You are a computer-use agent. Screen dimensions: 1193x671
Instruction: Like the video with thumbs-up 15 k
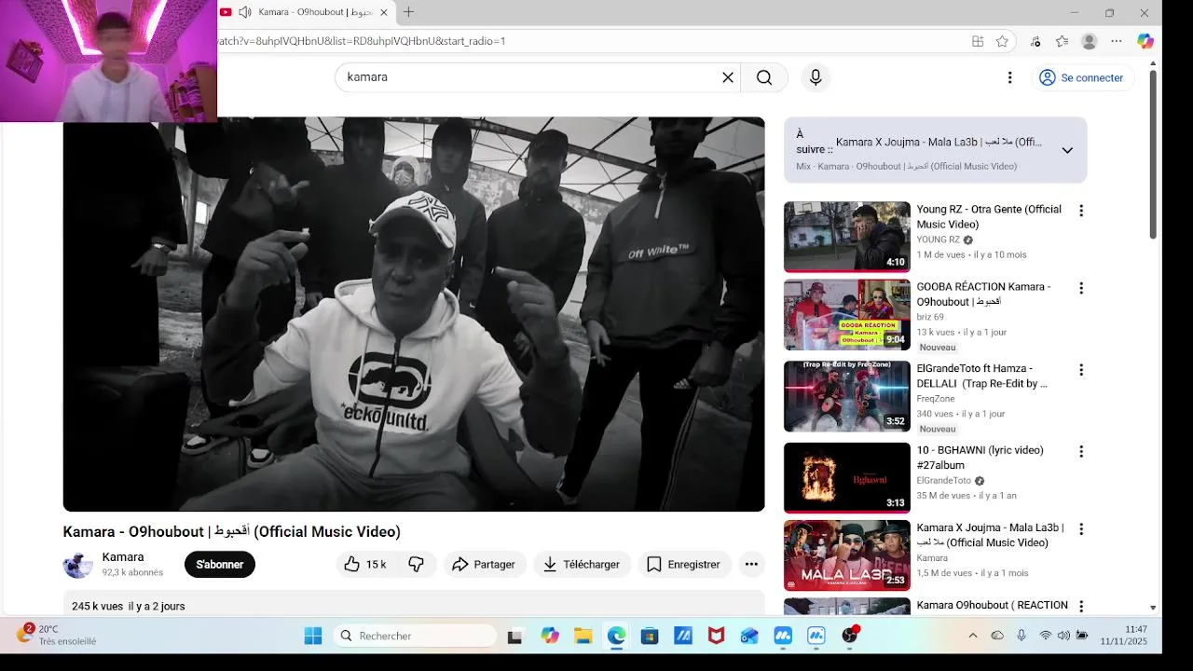364,564
